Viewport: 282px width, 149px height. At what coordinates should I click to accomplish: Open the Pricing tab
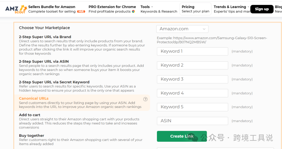point(196,9)
